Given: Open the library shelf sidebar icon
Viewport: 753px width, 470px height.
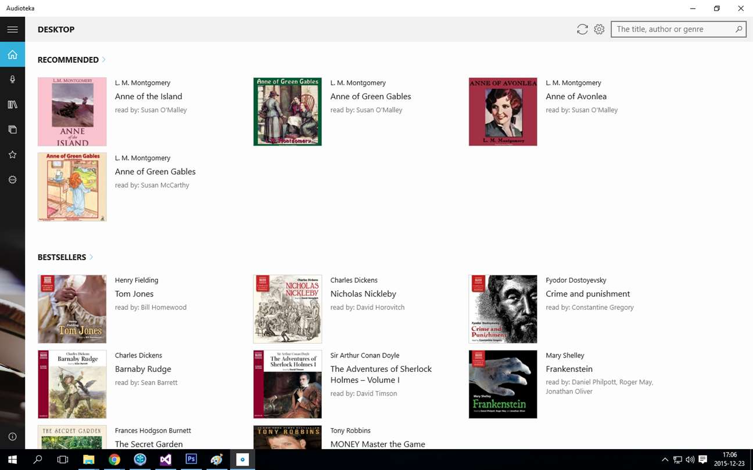Looking at the screenshot, I should point(12,104).
